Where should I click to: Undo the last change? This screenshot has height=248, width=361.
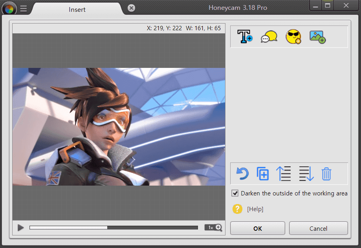tap(242, 173)
